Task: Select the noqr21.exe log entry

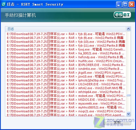Action: point(66,111)
